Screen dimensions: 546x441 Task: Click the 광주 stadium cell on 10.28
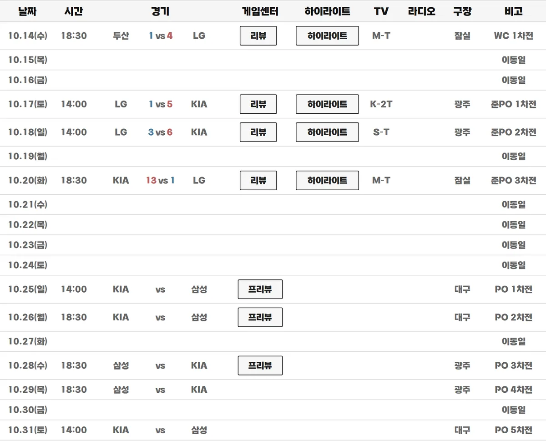(462, 366)
